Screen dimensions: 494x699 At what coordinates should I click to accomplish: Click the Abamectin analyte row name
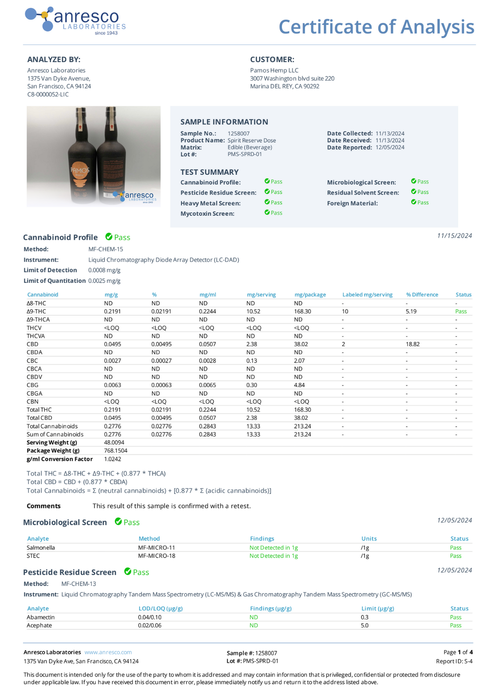(x=41, y=617)
